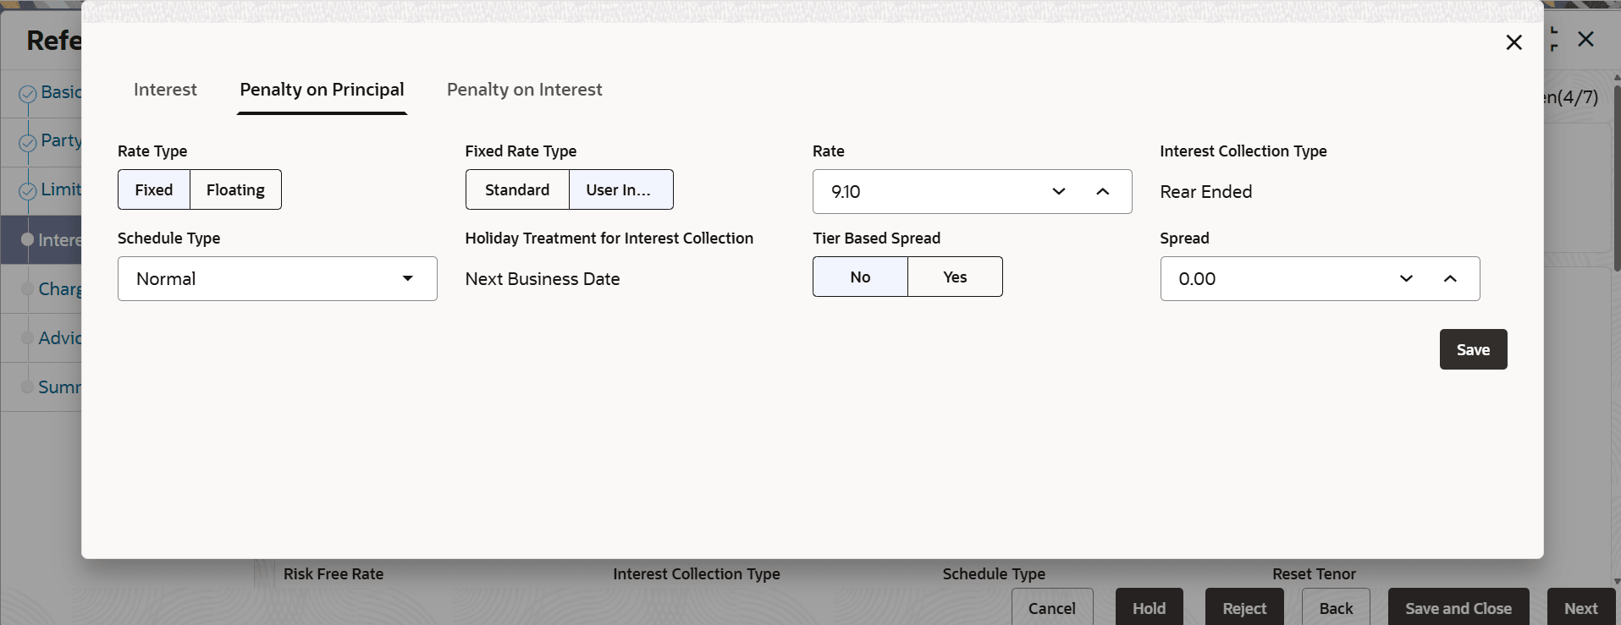
Task: Select Floating rate type
Action: 235,189
